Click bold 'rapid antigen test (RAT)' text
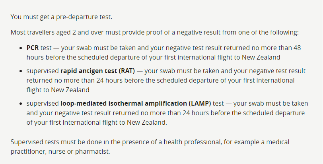Screen dimensions: 323x164 tap(97, 71)
